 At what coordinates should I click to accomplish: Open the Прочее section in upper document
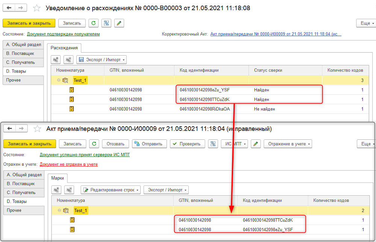(x=23, y=80)
